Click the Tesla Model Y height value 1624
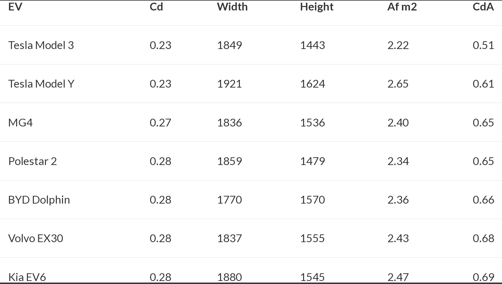The width and height of the screenshot is (502, 284). pyautogui.click(x=312, y=84)
